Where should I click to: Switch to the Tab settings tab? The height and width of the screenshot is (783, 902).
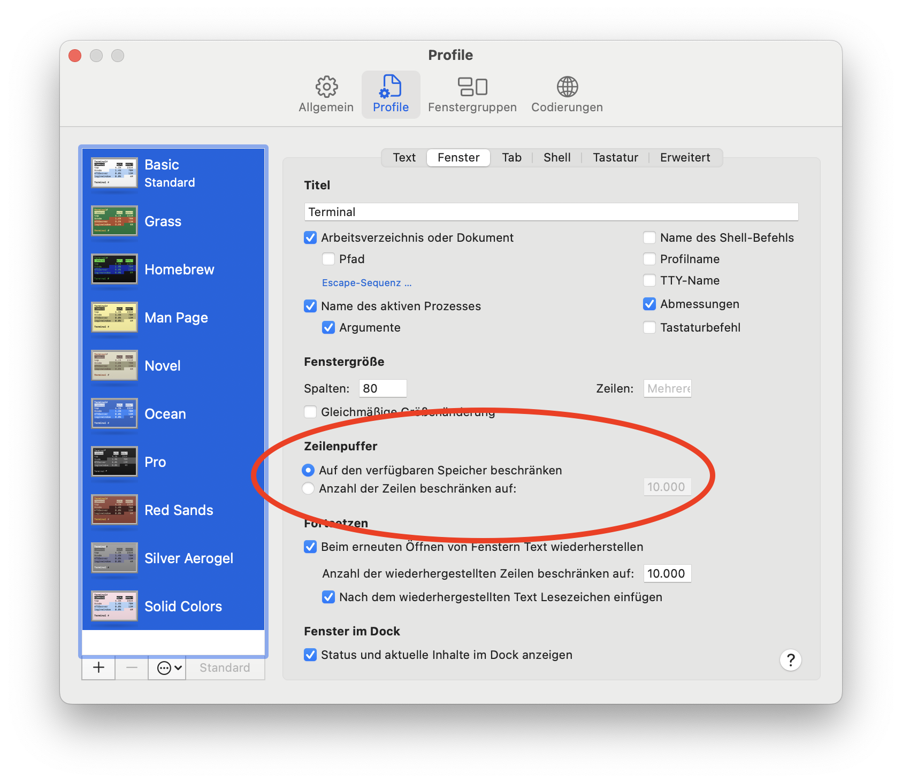pyautogui.click(x=511, y=157)
